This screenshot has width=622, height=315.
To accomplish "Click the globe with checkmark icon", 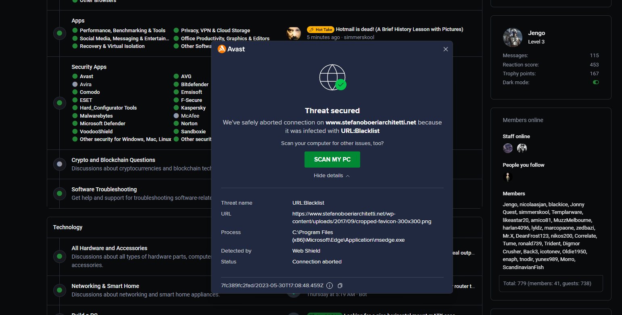I will (333, 77).
